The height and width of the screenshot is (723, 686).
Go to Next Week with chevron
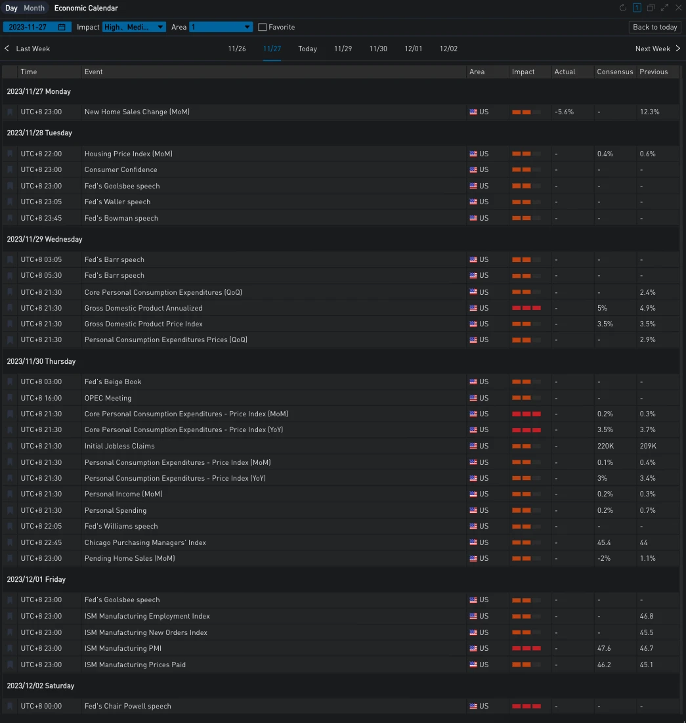click(x=677, y=49)
